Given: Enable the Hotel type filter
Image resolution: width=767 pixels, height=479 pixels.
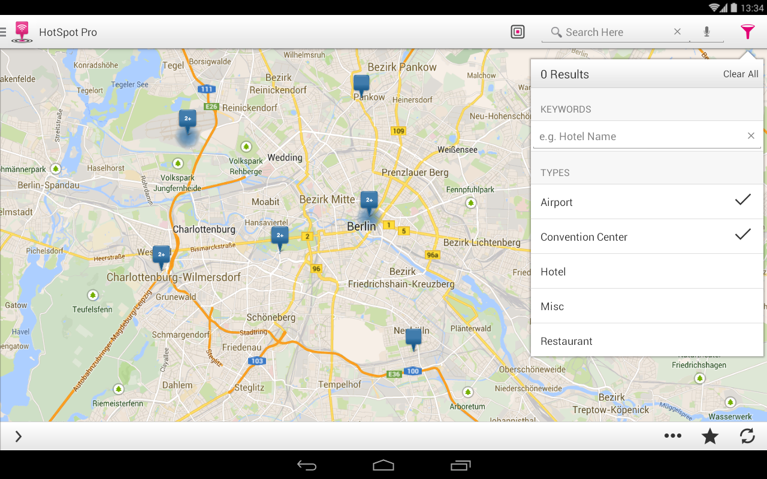Looking at the screenshot, I should [x=647, y=271].
